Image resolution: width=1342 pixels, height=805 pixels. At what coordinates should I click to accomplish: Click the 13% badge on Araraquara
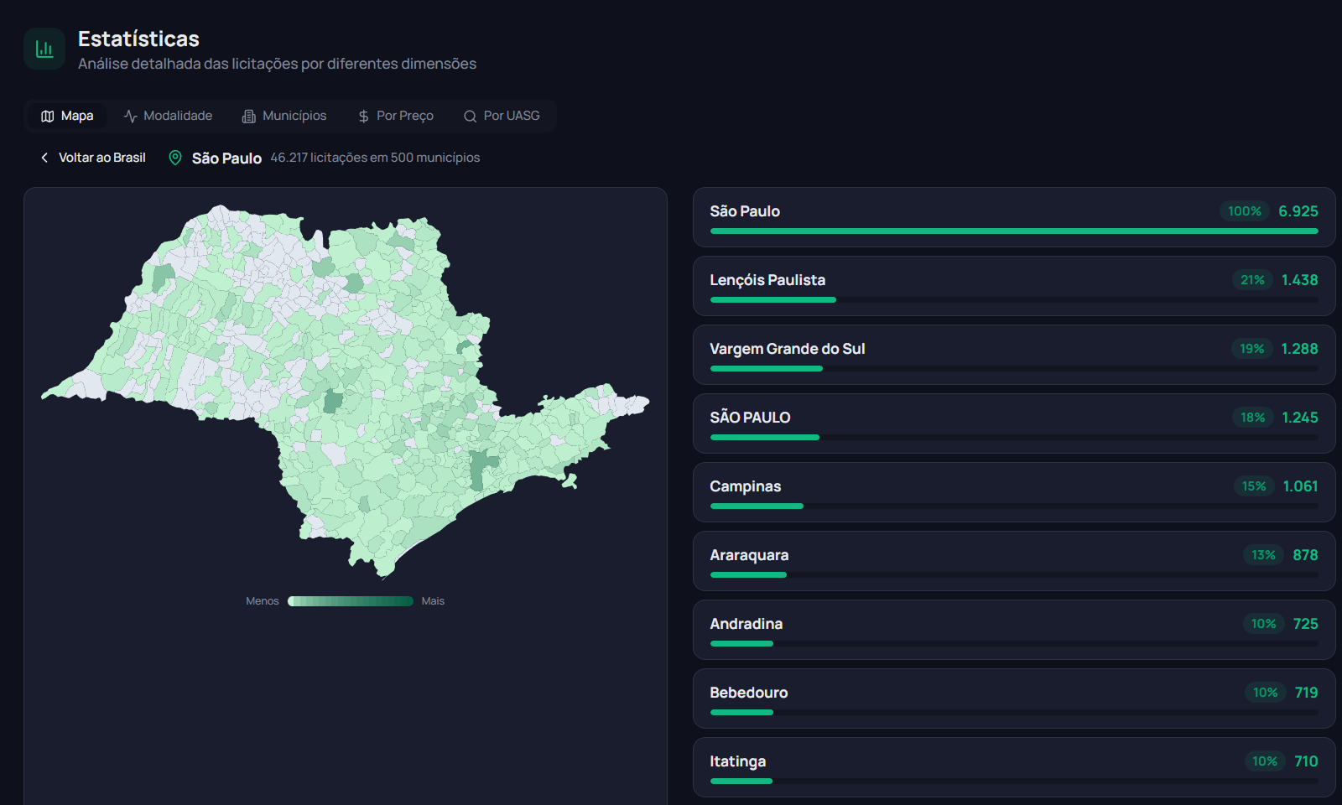[1263, 555]
